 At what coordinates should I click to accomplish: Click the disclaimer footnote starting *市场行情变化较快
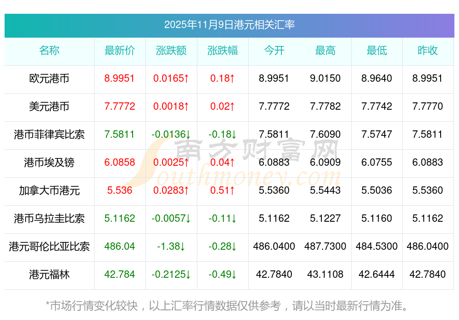[x=227, y=306]
